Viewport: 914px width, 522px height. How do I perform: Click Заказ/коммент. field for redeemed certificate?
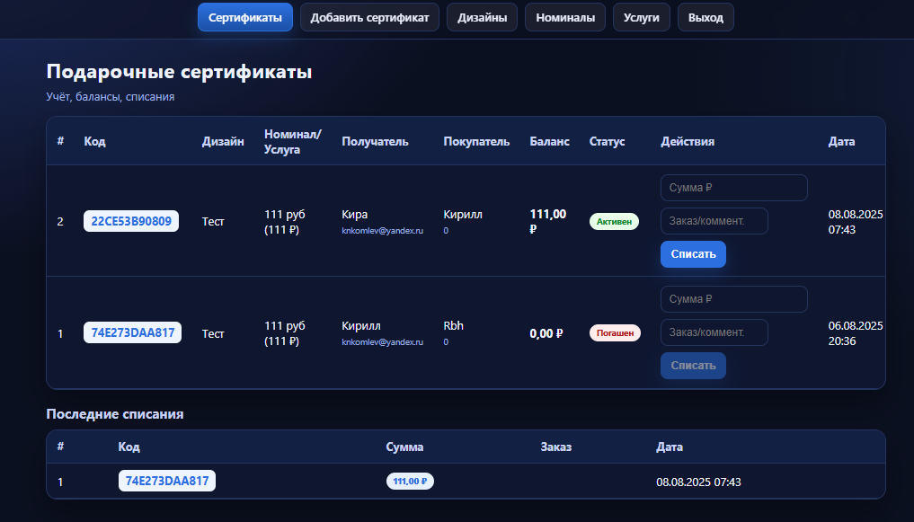(x=714, y=332)
